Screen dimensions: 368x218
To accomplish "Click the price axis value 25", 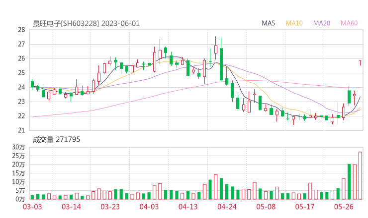I will tap(21, 73).
